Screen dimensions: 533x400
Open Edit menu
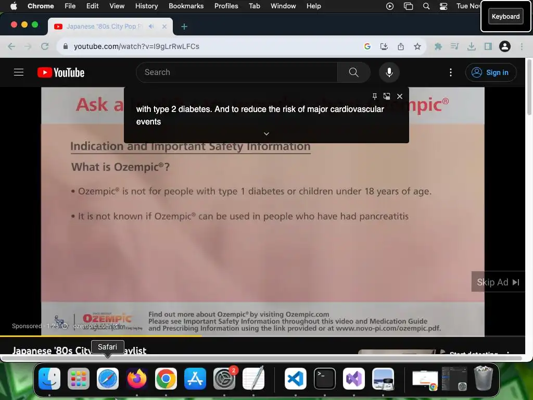92,6
